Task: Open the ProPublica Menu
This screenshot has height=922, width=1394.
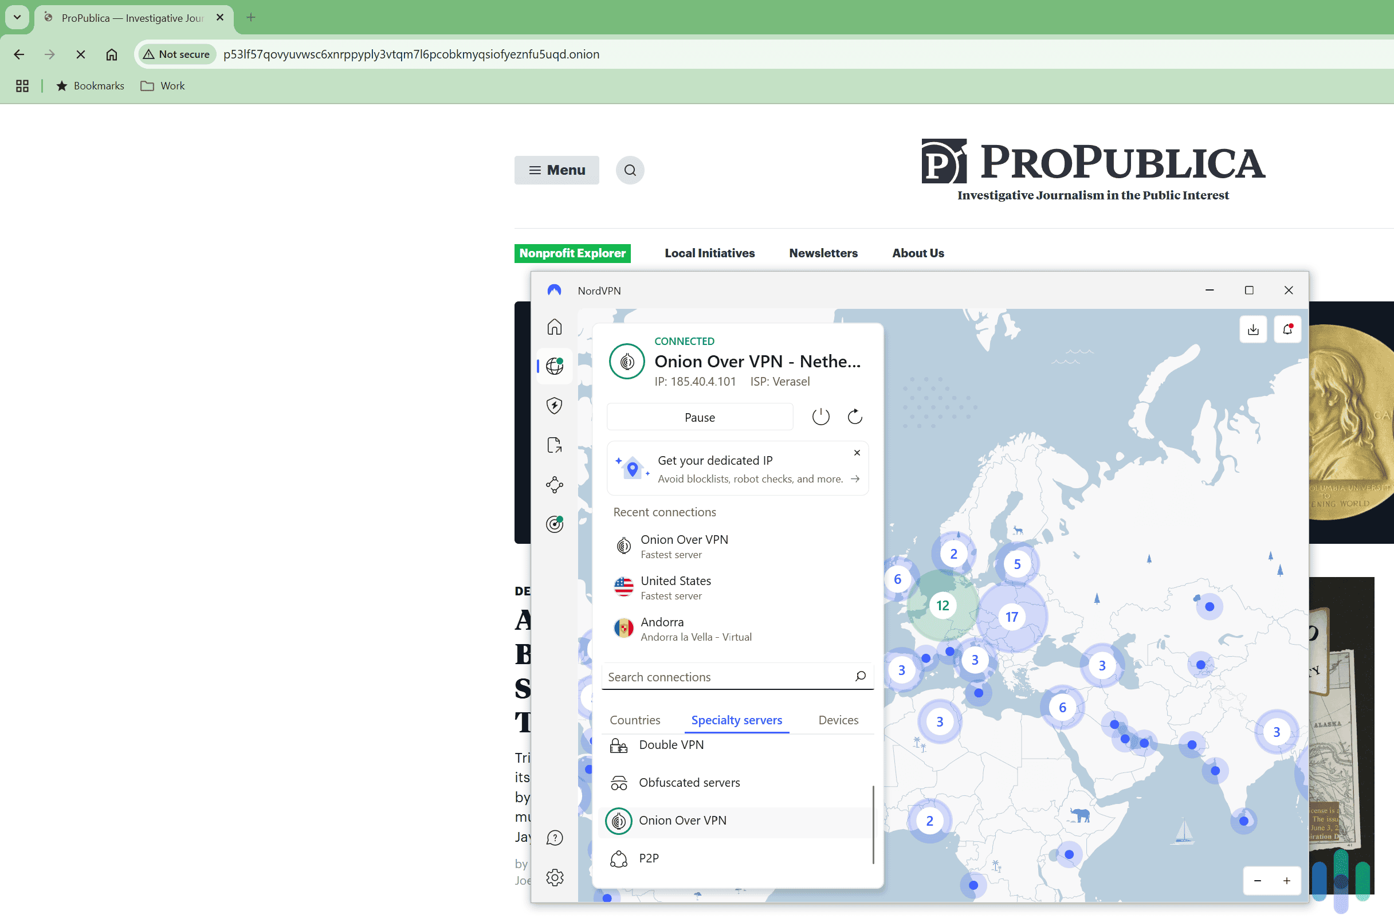Action: tap(556, 170)
